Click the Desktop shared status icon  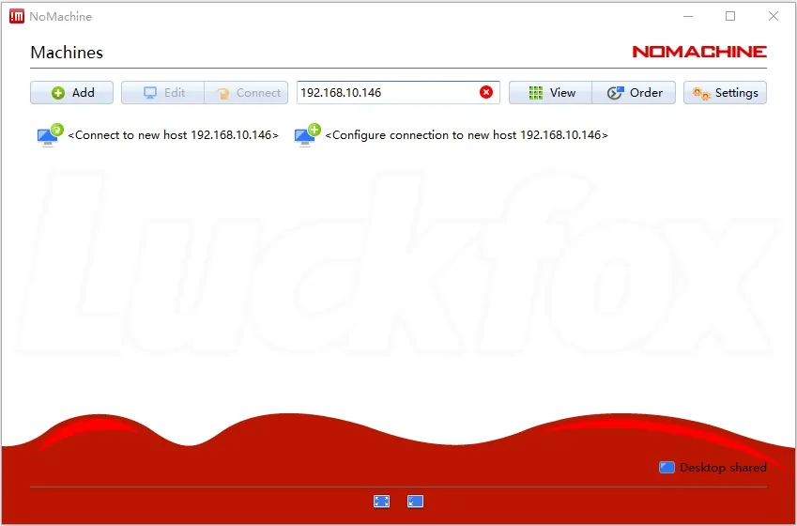[x=667, y=467]
